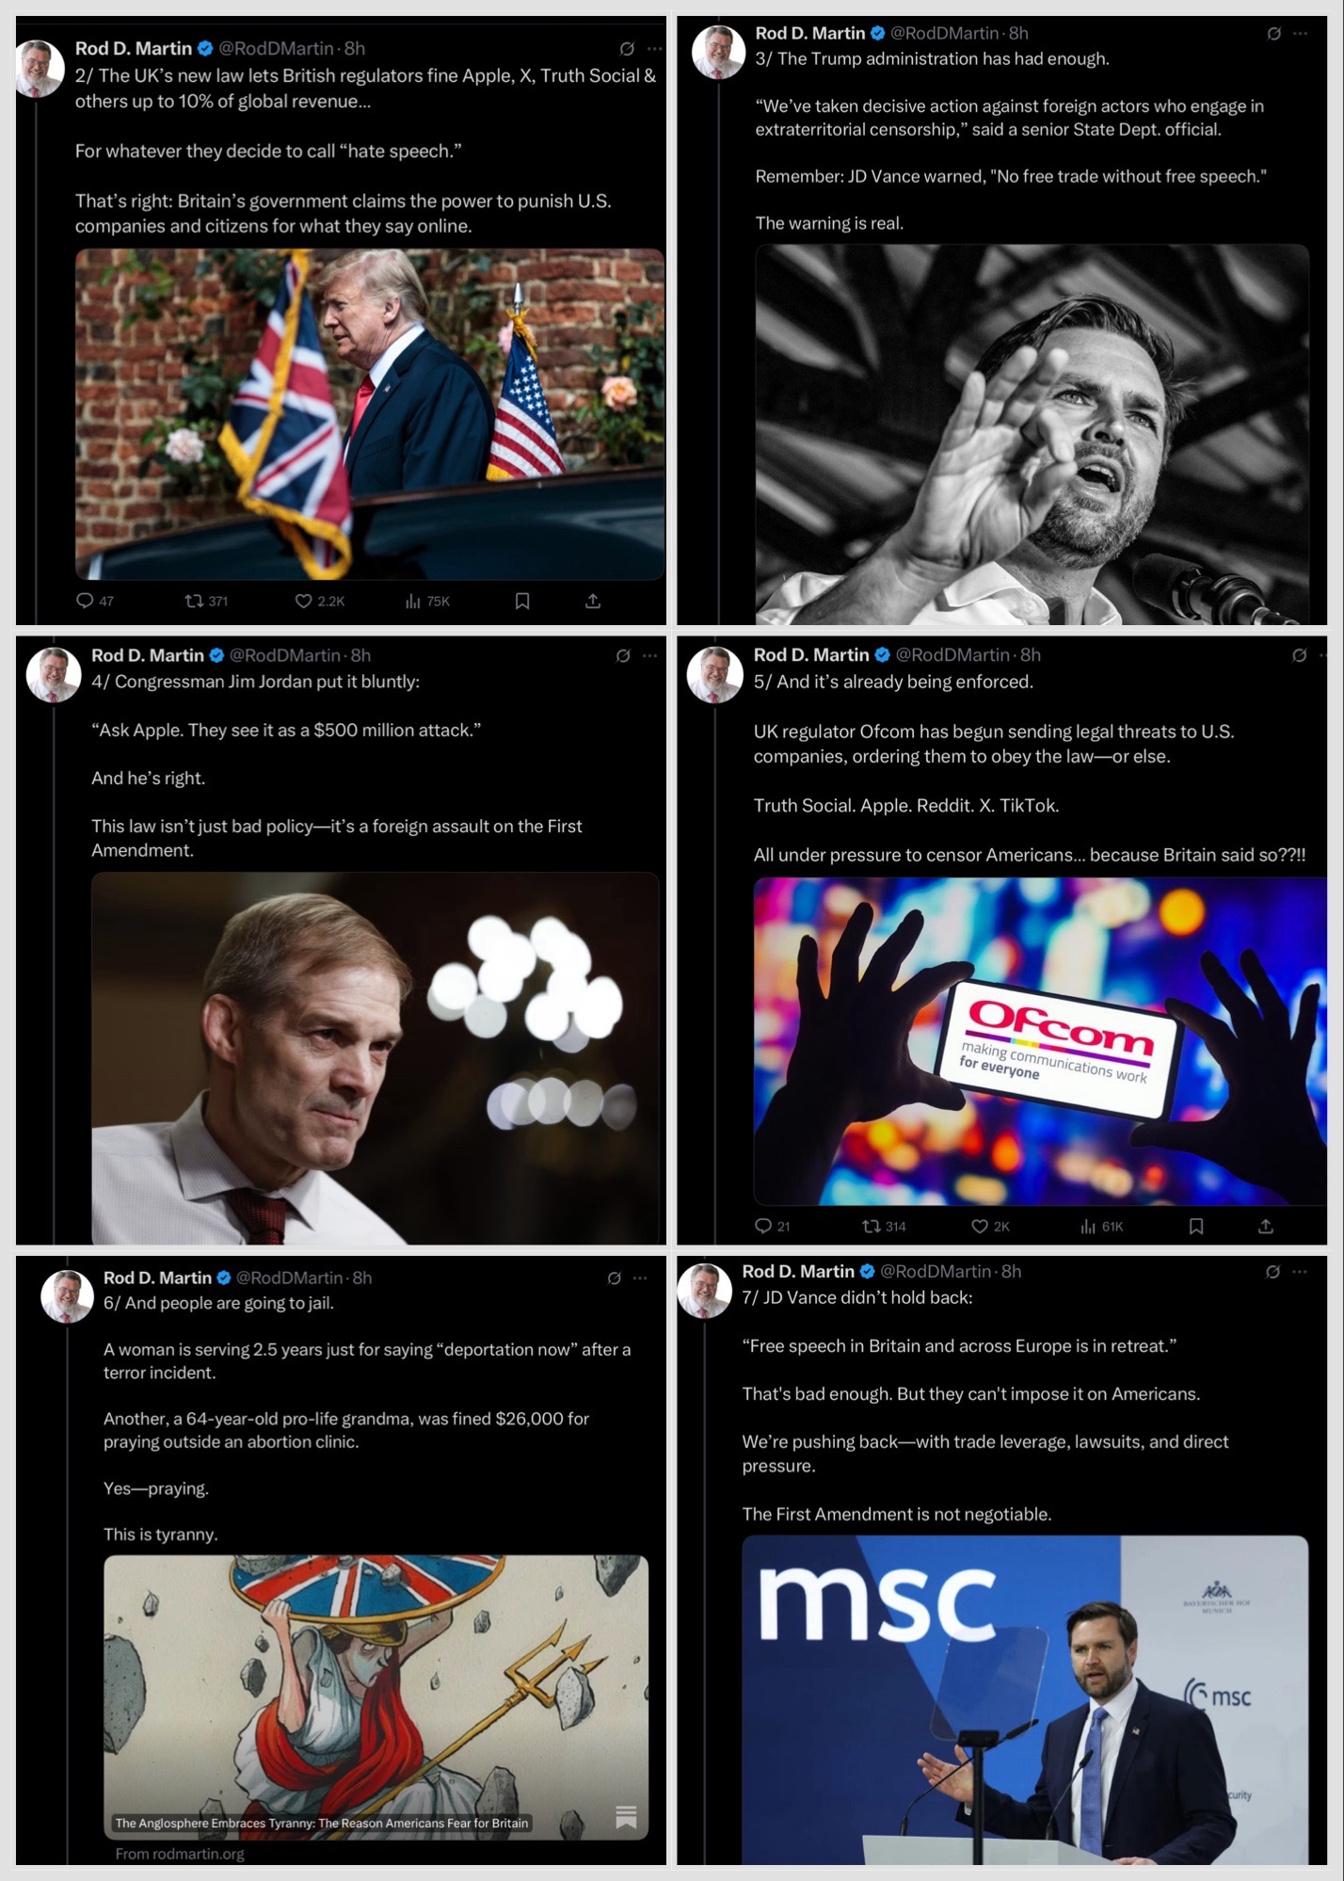1344x1881 pixels.
Task: Open Rod D. Martin name on tweet 7/
Action: (x=798, y=1272)
